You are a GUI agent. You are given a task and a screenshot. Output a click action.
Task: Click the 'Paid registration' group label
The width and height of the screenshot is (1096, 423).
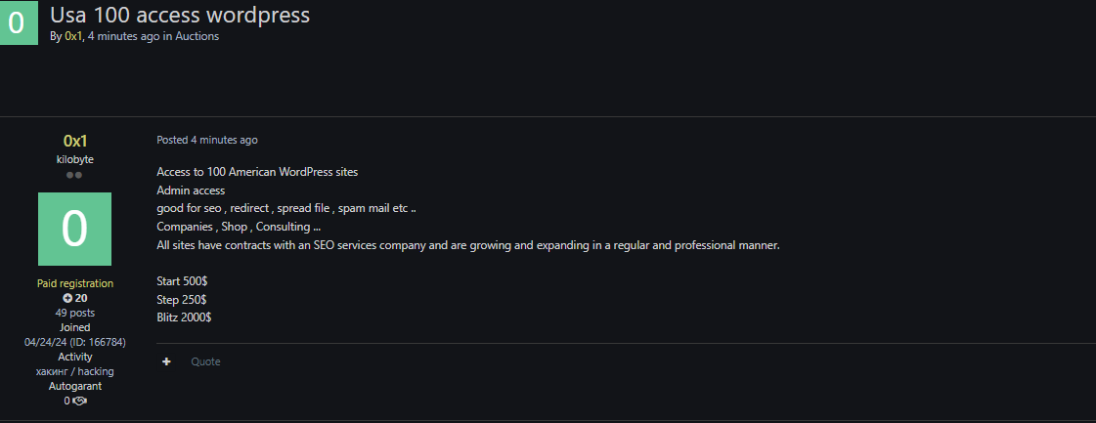[x=74, y=283]
